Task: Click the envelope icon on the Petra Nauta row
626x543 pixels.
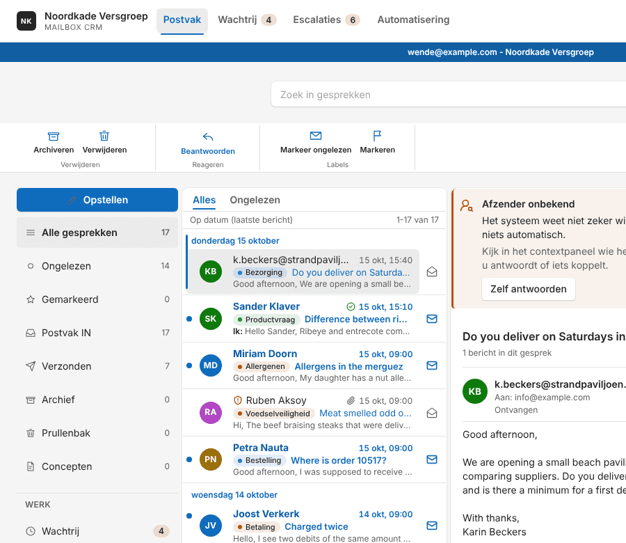Action: [431, 459]
